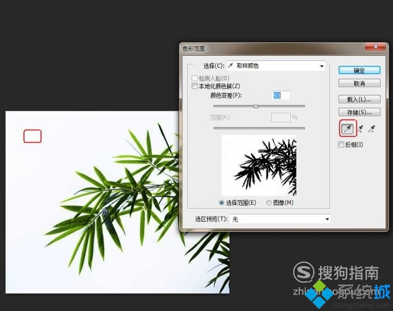
Task: Toggle the 反相(I) invert checkbox
Action: (x=341, y=144)
